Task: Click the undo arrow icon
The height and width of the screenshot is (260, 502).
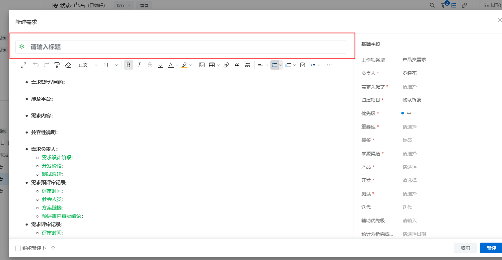Action: pos(36,65)
